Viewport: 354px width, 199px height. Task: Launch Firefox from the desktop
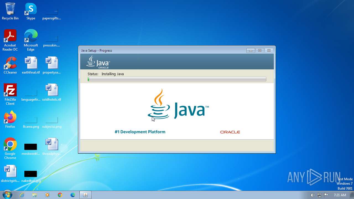10,120
